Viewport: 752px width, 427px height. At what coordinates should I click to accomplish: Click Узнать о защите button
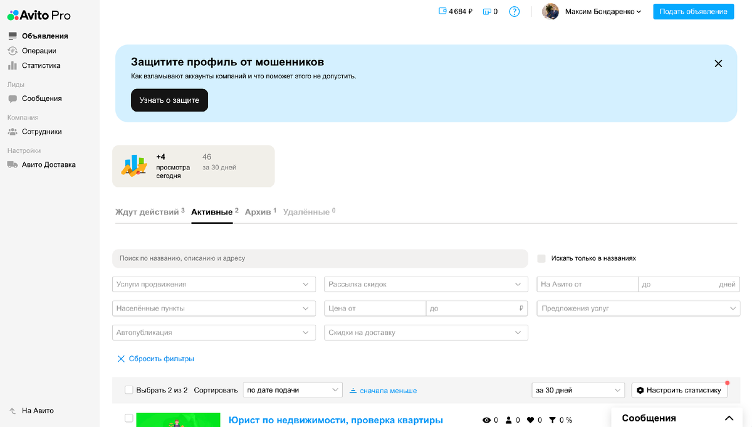click(x=169, y=100)
